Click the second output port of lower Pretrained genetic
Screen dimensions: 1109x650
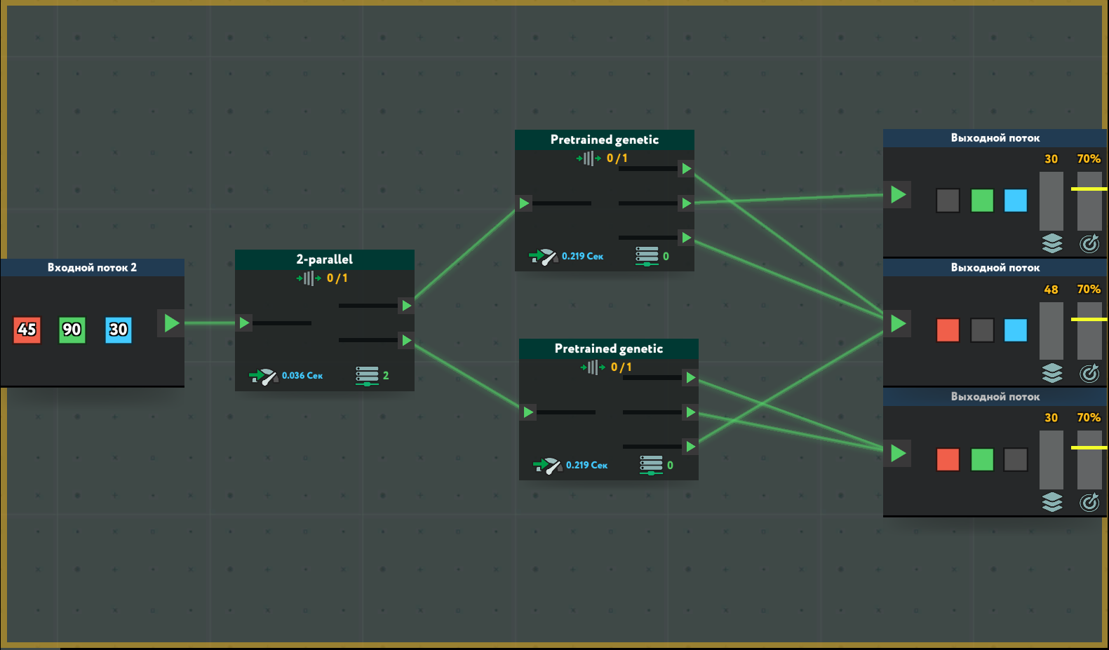(691, 412)
